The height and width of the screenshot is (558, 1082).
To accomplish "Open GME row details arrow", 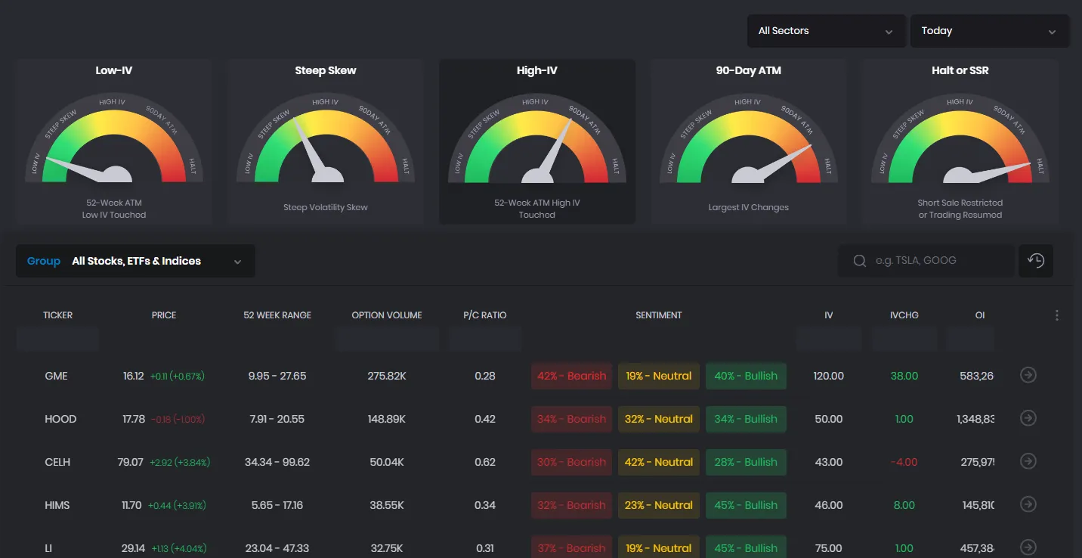I will (x=1028, y=375).
